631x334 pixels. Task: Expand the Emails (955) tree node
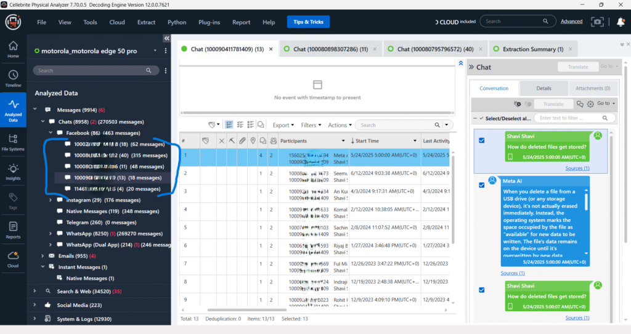point(43,256)
